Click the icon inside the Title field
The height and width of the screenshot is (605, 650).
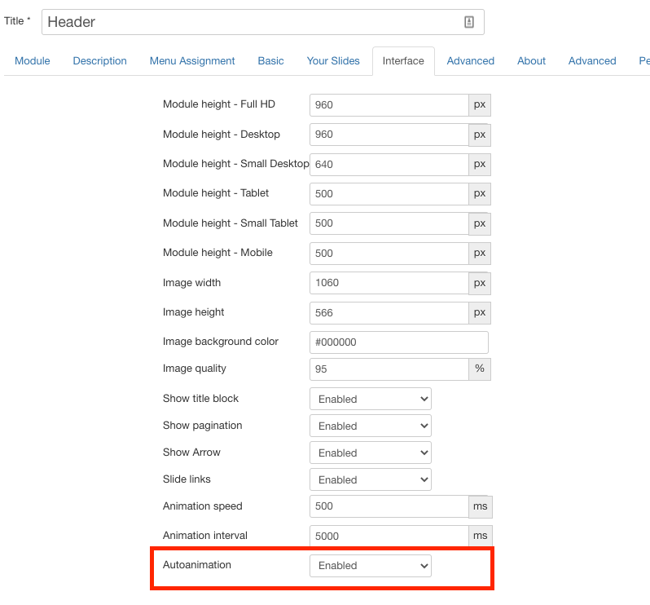pyautogui.click(x=469, y=22)
